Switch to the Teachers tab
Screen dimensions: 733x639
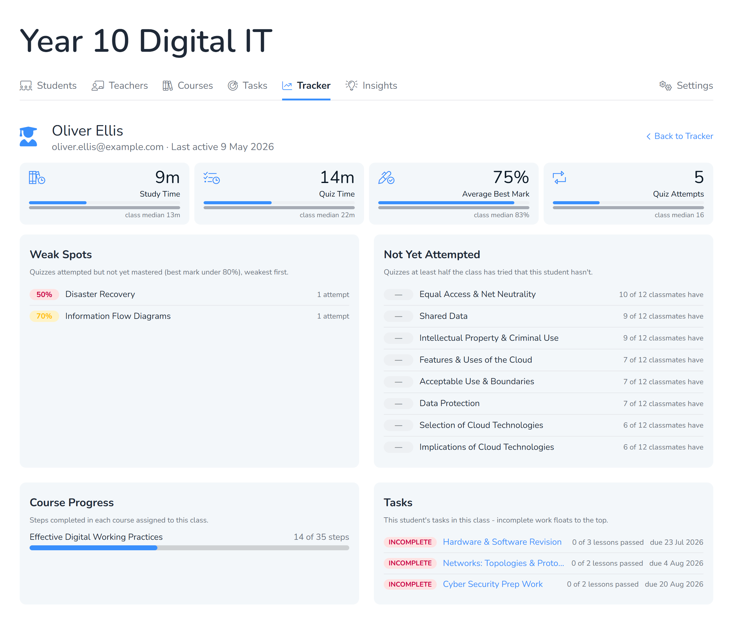click(x=120, y=86)
